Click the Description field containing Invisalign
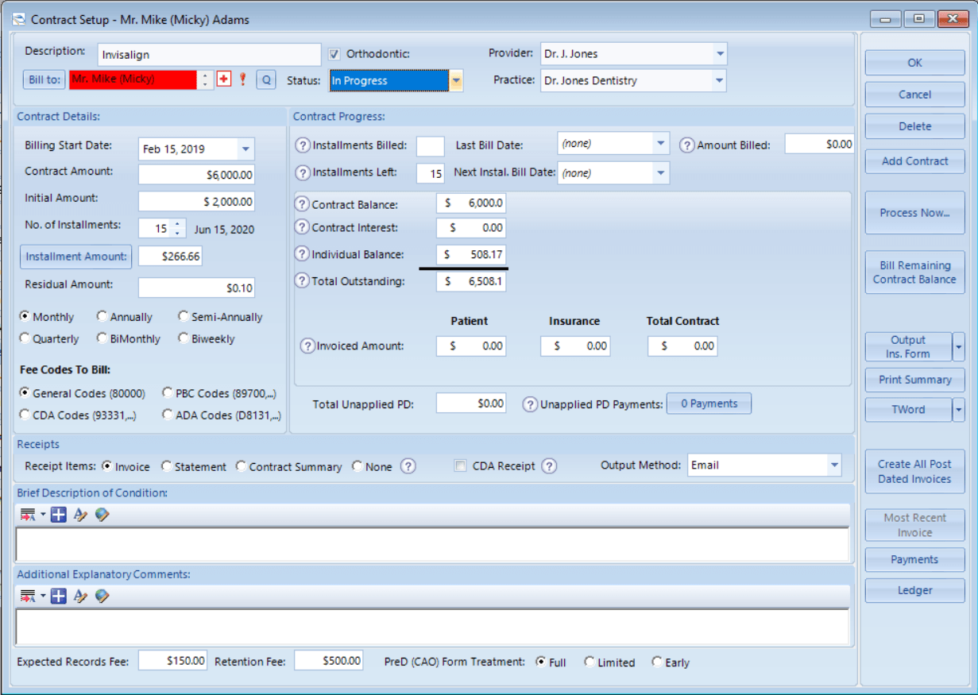The height and width of the screenshot is (695, 978). tap(210, 55)
